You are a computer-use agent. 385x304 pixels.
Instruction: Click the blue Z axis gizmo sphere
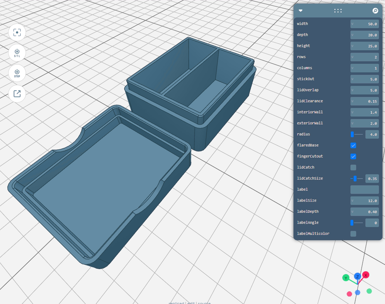357,277
